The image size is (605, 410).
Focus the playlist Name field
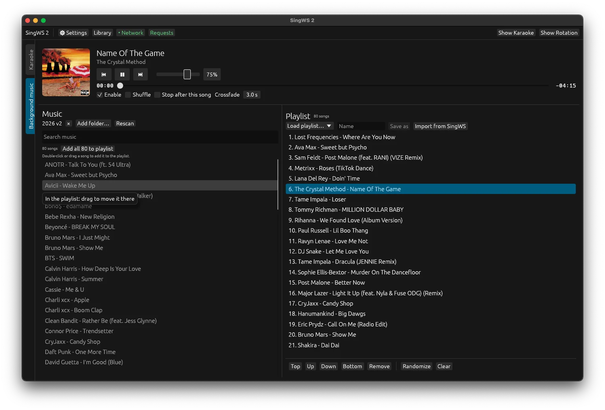coord(361,126)
